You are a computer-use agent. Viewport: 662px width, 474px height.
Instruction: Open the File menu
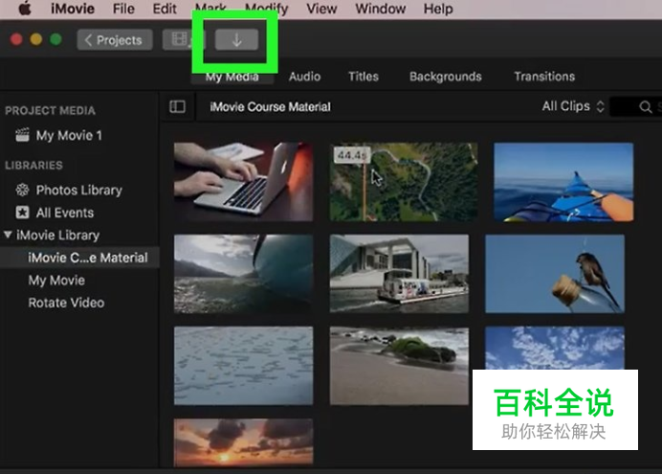coord(123,9)
